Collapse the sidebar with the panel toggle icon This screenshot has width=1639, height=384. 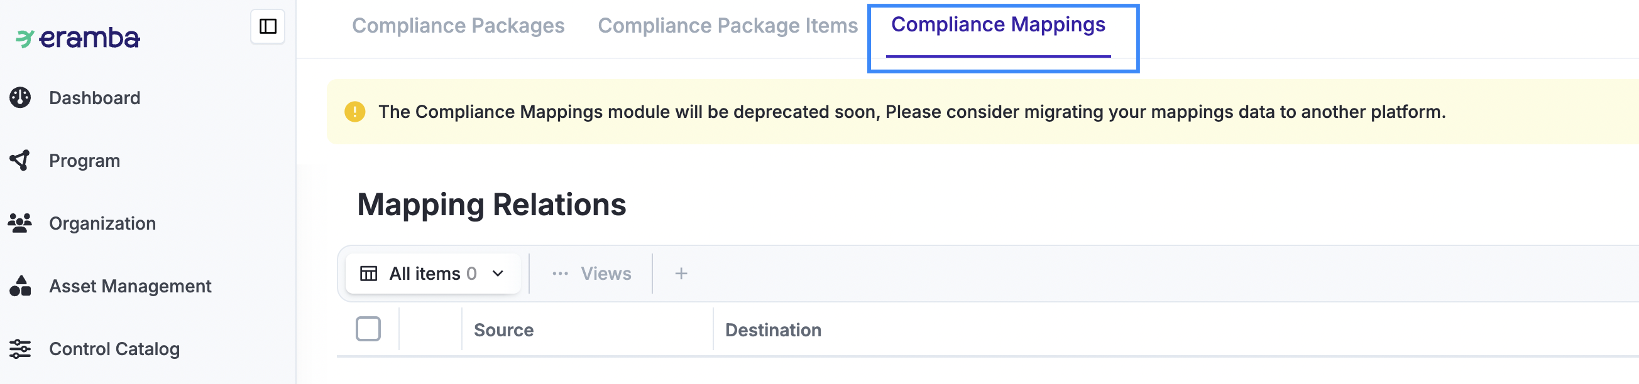[267, 26]
